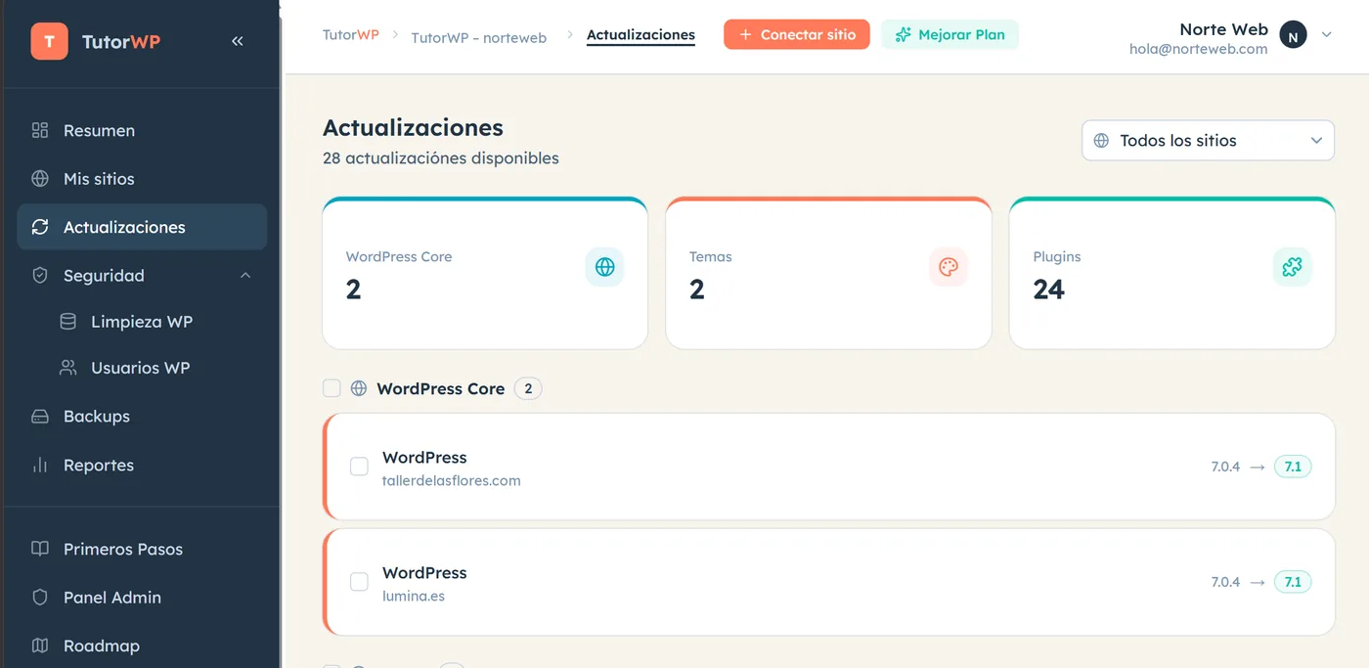
Task: Click the globe icon in Todos los sitios
Action: pos(1101,141)
